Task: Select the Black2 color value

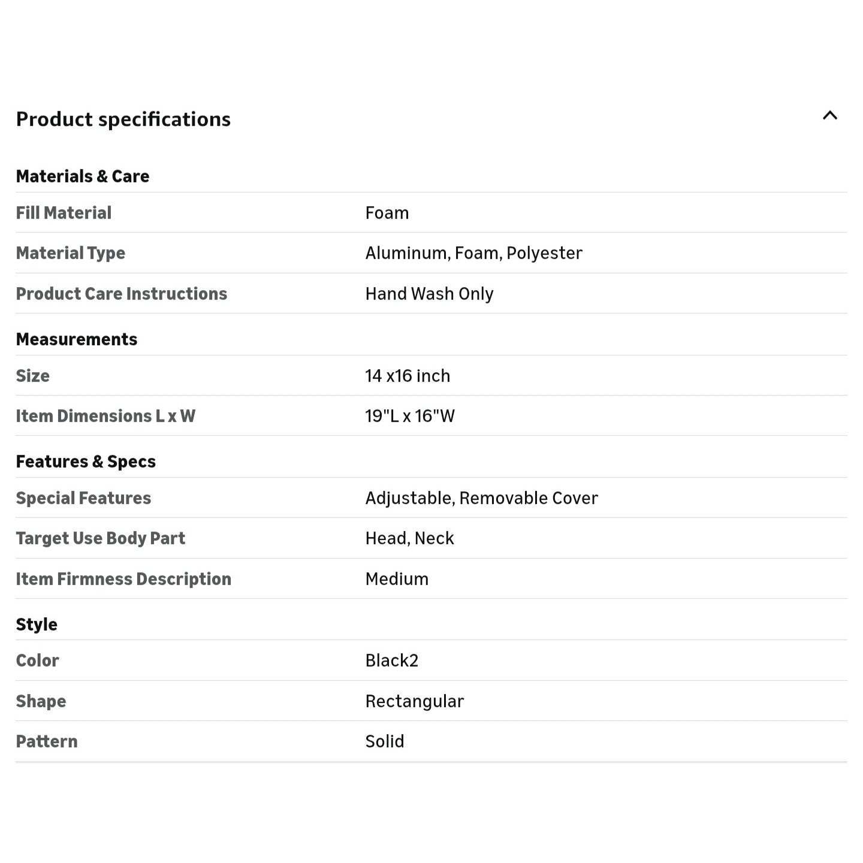Action: tap(392, 660)
